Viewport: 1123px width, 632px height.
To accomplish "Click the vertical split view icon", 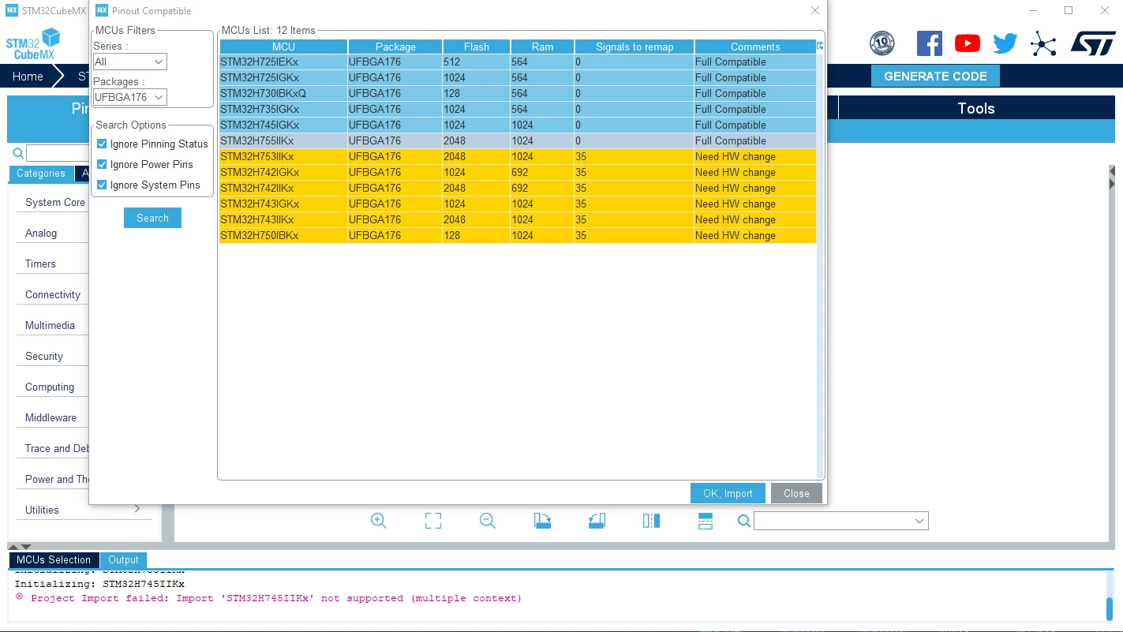I will point(651,521).
